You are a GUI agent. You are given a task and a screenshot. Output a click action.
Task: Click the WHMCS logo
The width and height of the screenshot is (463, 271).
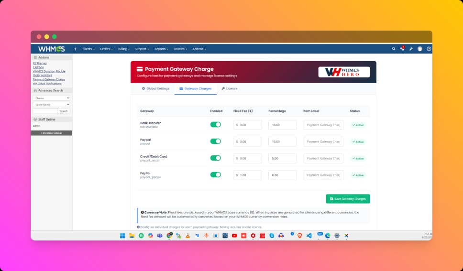(51, 49)
